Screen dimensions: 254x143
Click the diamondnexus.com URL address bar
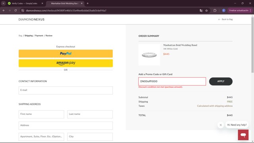pos(66,11)
